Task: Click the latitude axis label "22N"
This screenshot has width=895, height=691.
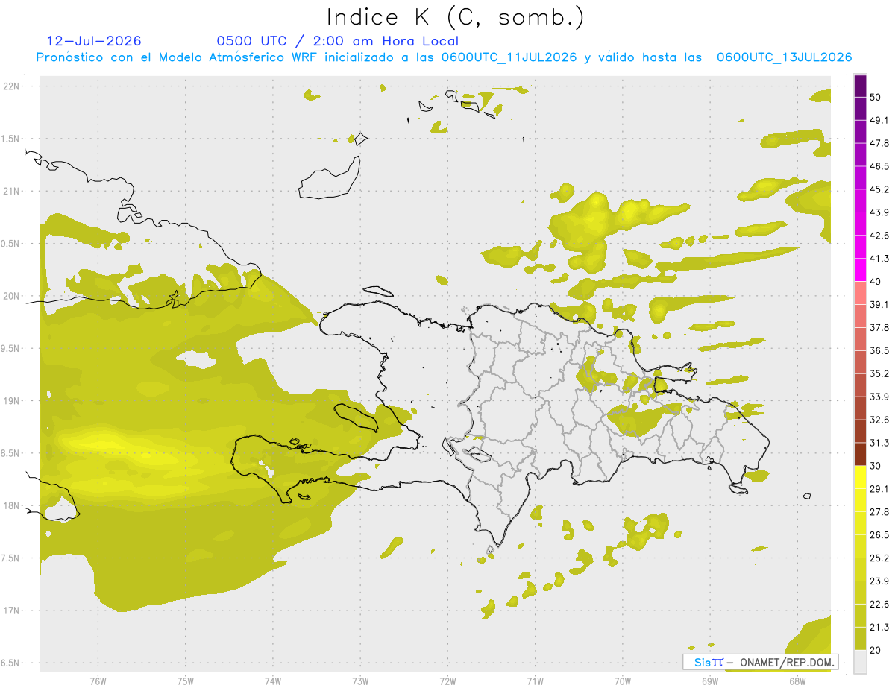Action: pyautogui.click(x=11, y=86)
